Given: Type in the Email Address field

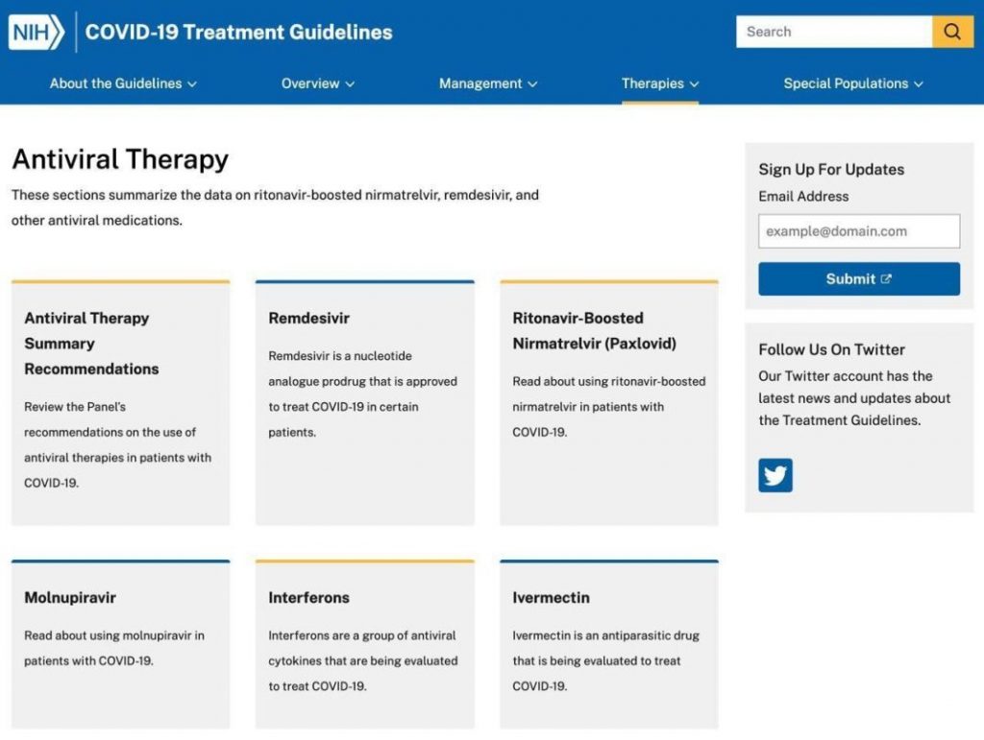Looking at the screenshot, I should point(858,231).
